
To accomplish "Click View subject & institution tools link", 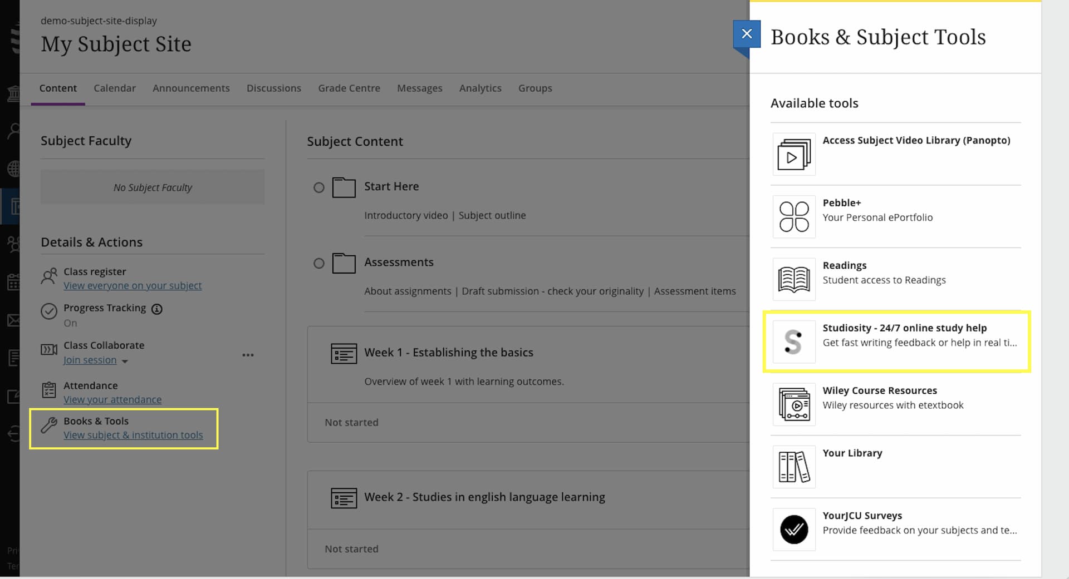I will [133, 435].
